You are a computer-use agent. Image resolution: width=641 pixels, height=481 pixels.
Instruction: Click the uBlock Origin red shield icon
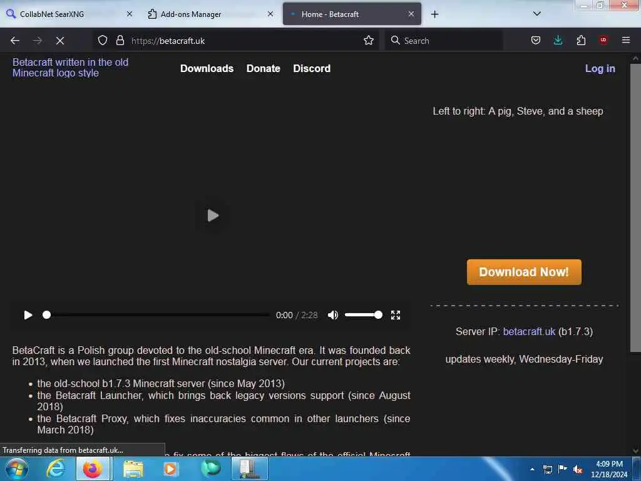(603, 40)
